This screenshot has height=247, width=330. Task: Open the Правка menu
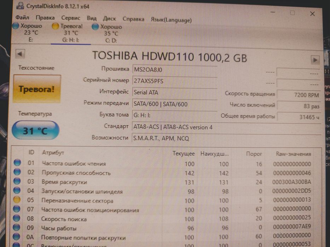pos(45,18)
